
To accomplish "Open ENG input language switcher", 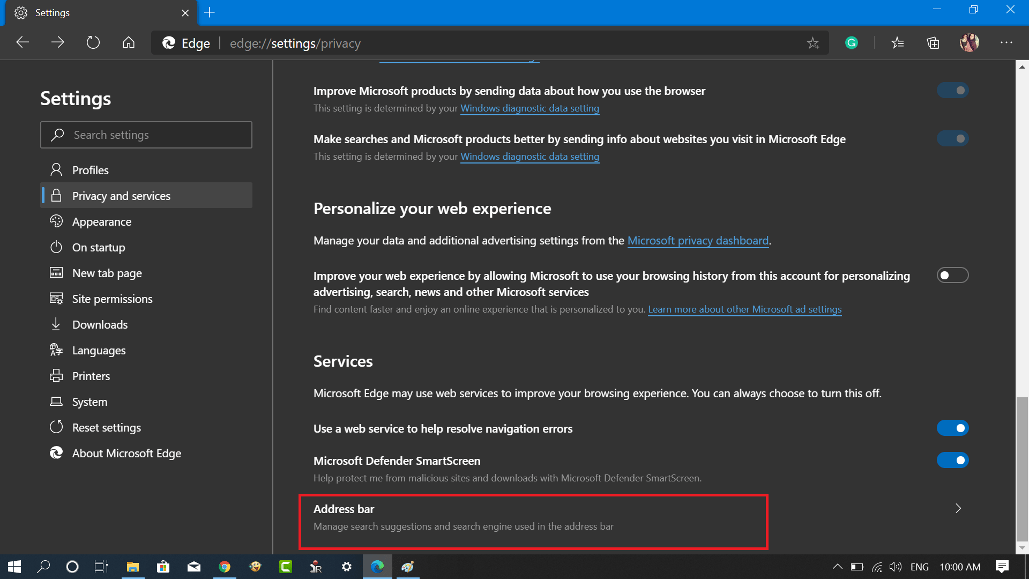I will (920, 567).
